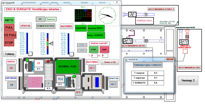Click the С start time input field
Viewport: 205px width, 105px height.
click(94, 56)
